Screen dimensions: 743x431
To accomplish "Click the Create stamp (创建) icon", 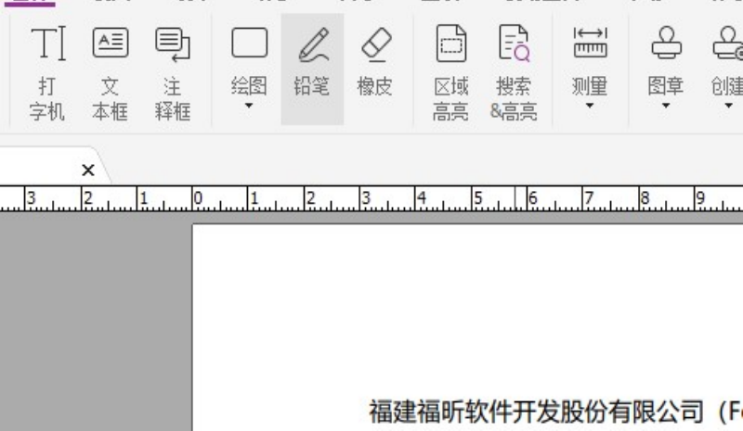I will pos(728,43).
